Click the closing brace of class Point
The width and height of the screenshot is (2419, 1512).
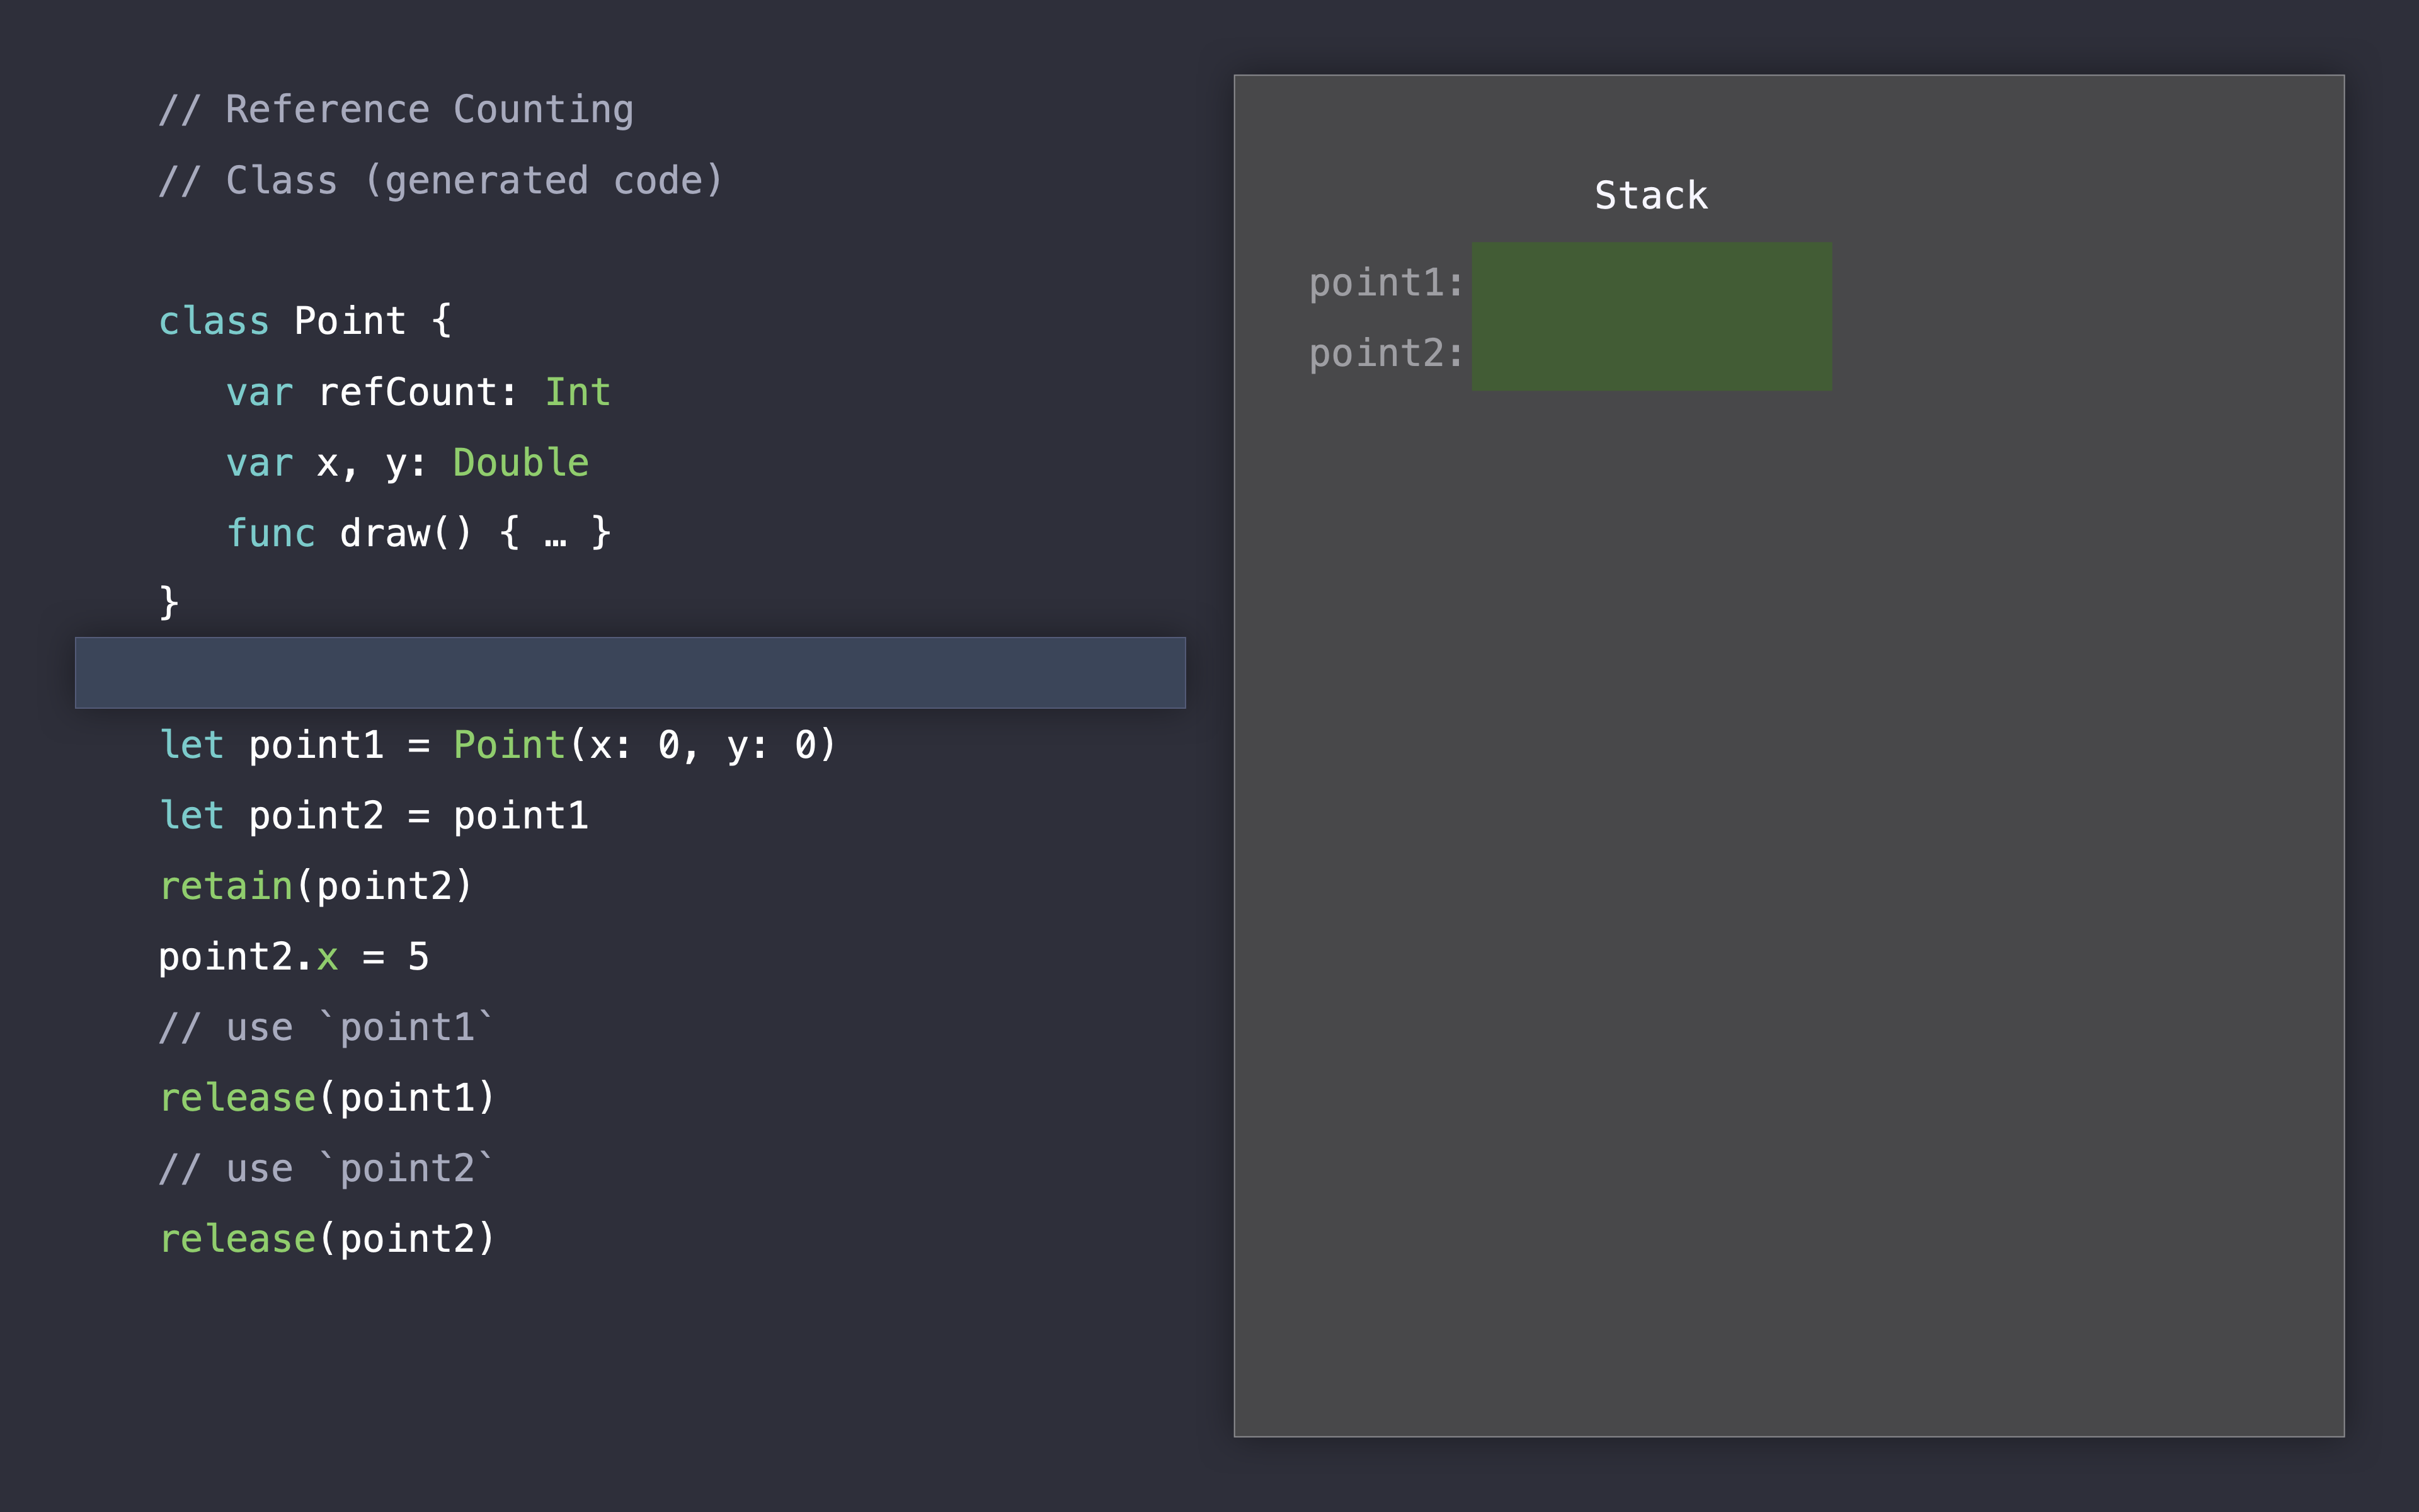169,603
